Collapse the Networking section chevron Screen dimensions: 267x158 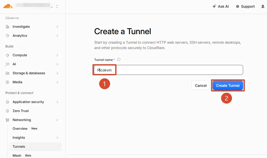57,120
